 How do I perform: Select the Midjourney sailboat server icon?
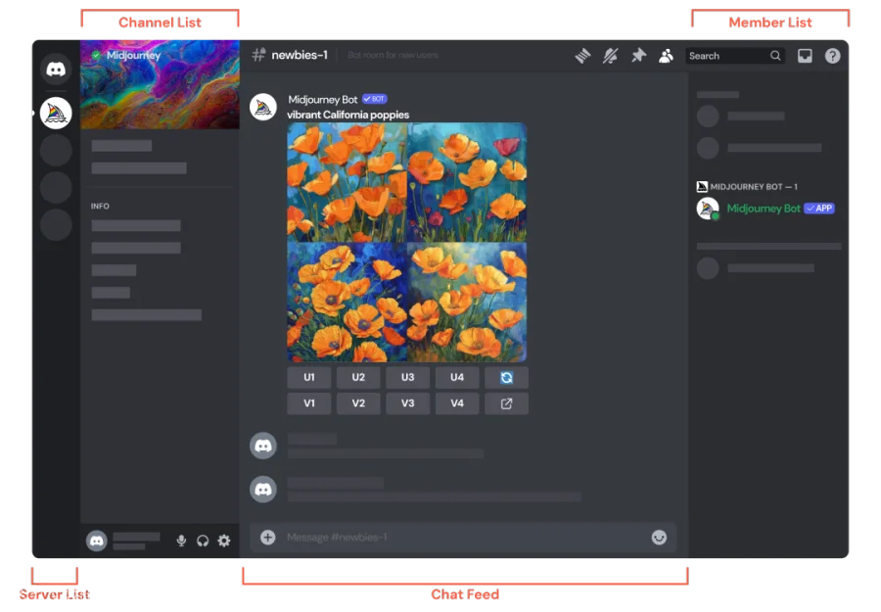56,114
